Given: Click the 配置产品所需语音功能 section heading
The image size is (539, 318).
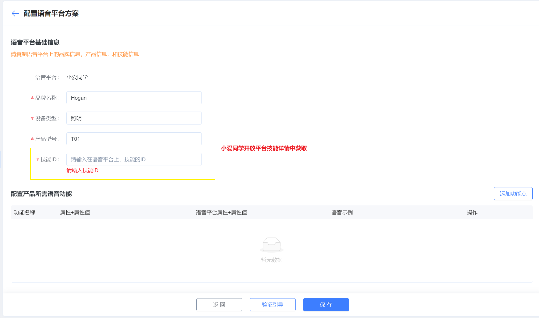Looking at the screenshot, I should click(x=41, y=194).
